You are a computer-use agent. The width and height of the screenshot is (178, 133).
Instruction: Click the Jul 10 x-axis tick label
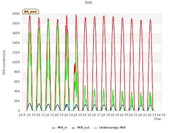[x=31, y=115]
